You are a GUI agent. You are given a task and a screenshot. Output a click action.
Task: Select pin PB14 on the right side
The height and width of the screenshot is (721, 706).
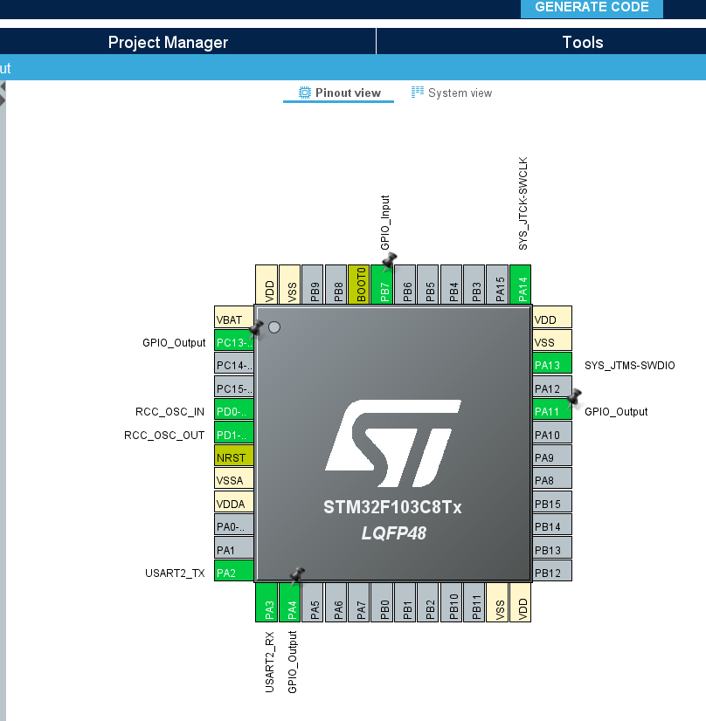pos(552,526)
